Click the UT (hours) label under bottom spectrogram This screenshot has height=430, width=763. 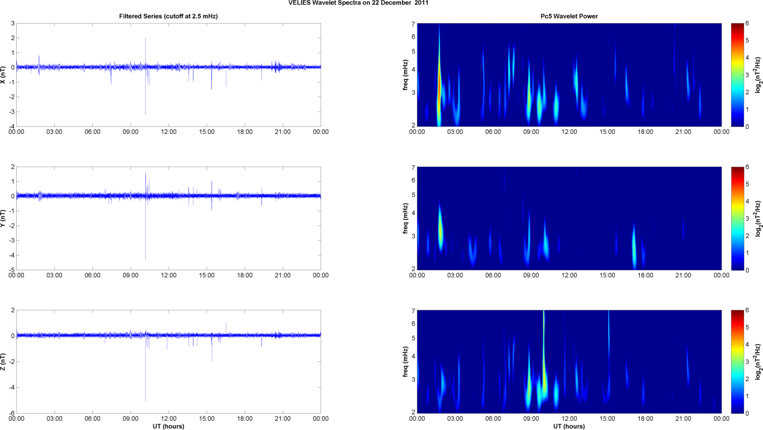click(x=569, y=426)
